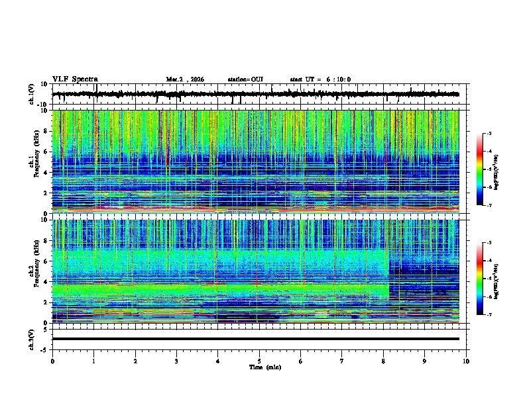
Task: Click time axis tick label "7"
Action: [x=342, y=361]
